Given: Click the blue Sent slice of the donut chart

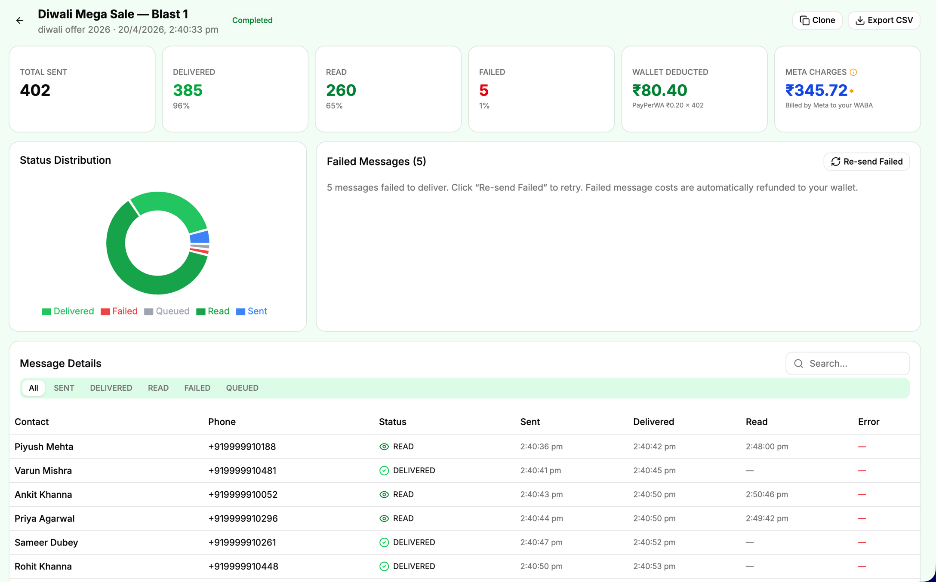Looking at the screenshot, I should [200, 237].
